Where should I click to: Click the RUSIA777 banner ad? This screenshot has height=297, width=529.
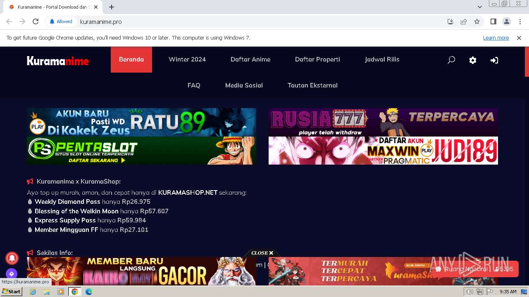click(383, 122)
